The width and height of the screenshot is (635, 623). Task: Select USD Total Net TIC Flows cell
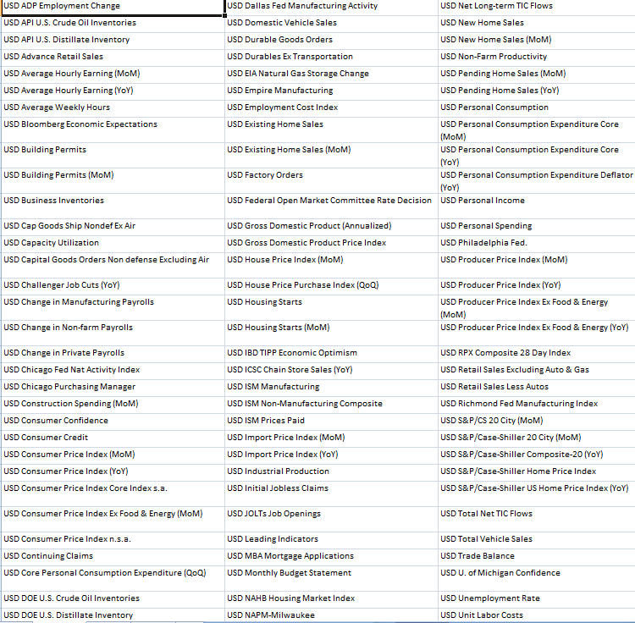coord(537,520)
